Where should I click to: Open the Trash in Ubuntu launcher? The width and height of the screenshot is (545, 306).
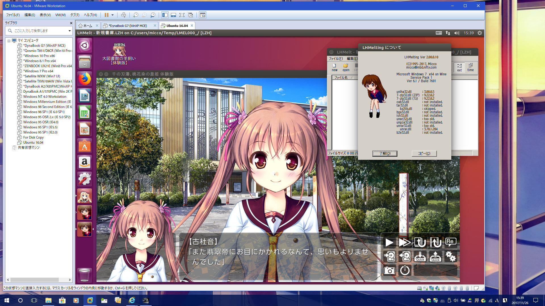point(85,275)
